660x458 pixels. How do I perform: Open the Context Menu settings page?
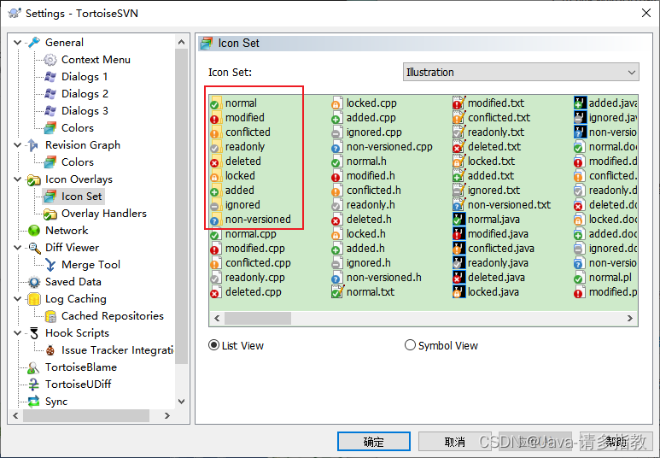pos(96,60)
